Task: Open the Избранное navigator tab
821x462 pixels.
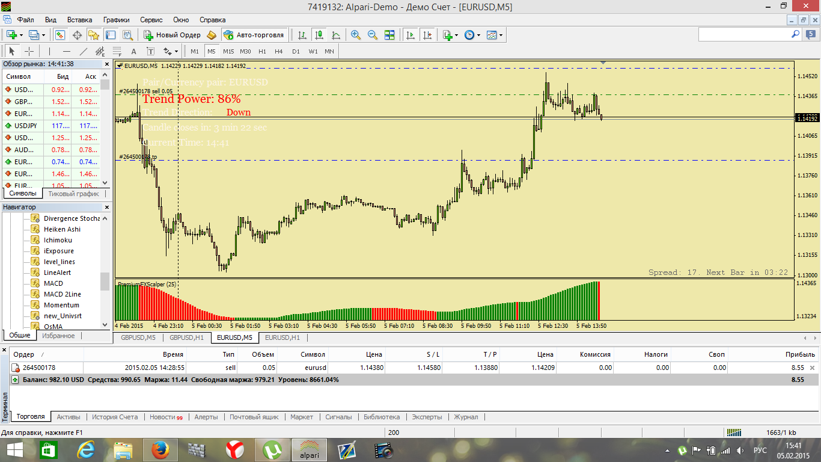Action: pos(58,336)
